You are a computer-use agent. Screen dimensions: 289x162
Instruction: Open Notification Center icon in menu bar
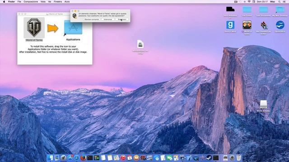click(x=284, y=2)
